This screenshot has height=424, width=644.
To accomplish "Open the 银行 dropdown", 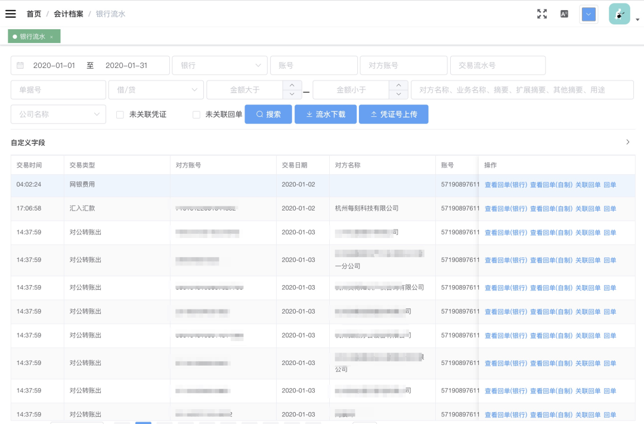I will tap(219, 65).
